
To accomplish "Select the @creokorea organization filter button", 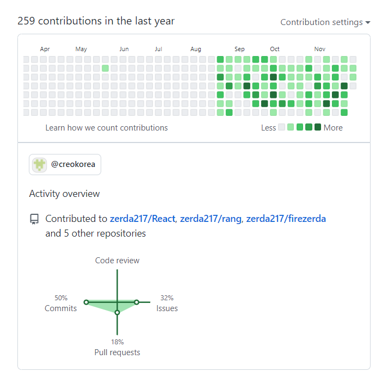I will click(x=65, y=165).
